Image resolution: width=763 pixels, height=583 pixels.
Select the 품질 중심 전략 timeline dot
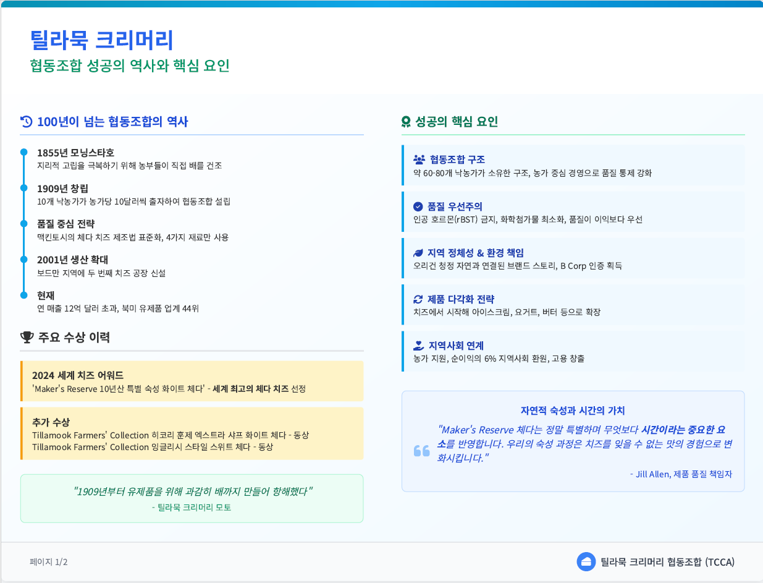tap(24, 223)
